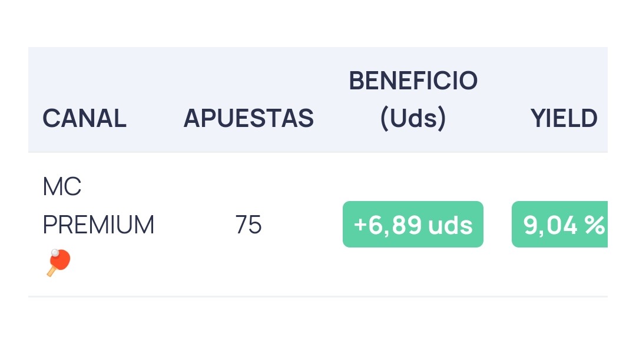The width and height of the screenshot is (636, 338).
Task: Click the number 9,04 in the yield badge
Action: pos(550,225)
